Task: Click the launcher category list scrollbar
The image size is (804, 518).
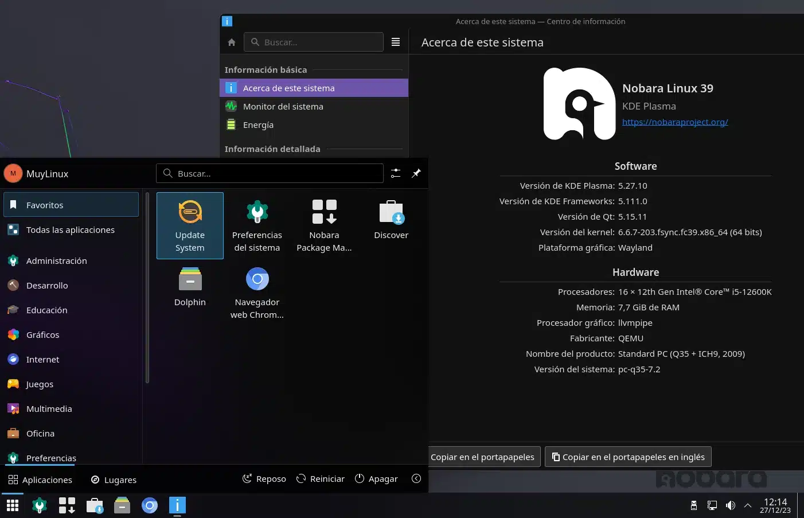Action: coord(147,288)
